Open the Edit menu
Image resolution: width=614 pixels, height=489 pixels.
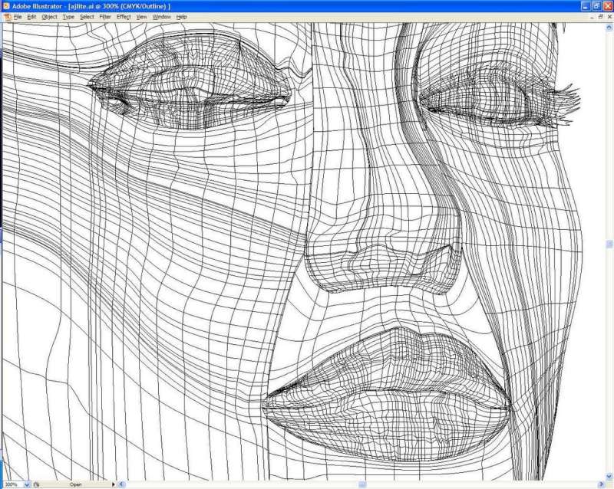[32, 16]
